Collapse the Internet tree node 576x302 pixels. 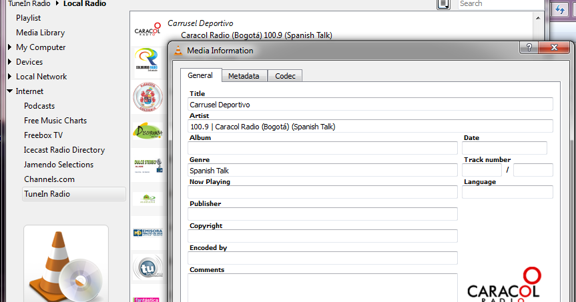click(x=10, y=91)
